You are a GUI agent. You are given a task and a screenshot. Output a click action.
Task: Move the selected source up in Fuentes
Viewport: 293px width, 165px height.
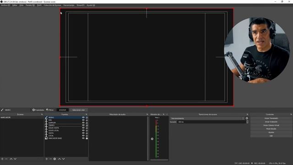60,159
